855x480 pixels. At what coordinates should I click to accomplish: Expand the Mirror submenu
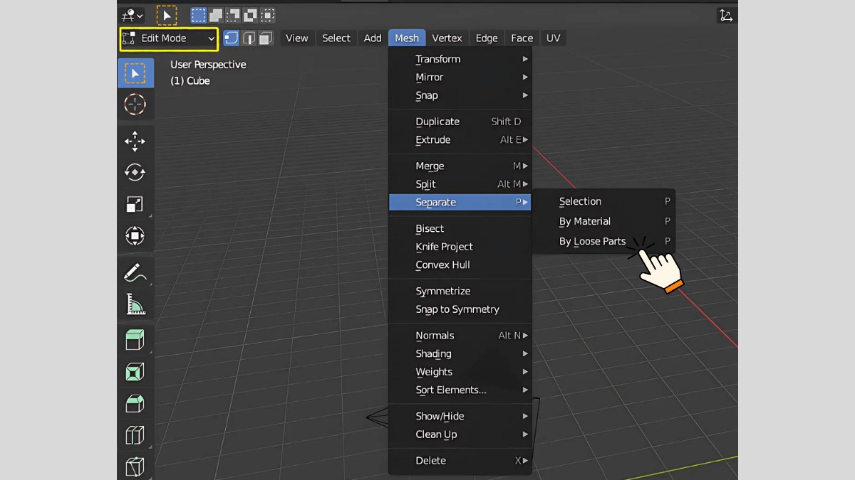[x=460, y=78]
